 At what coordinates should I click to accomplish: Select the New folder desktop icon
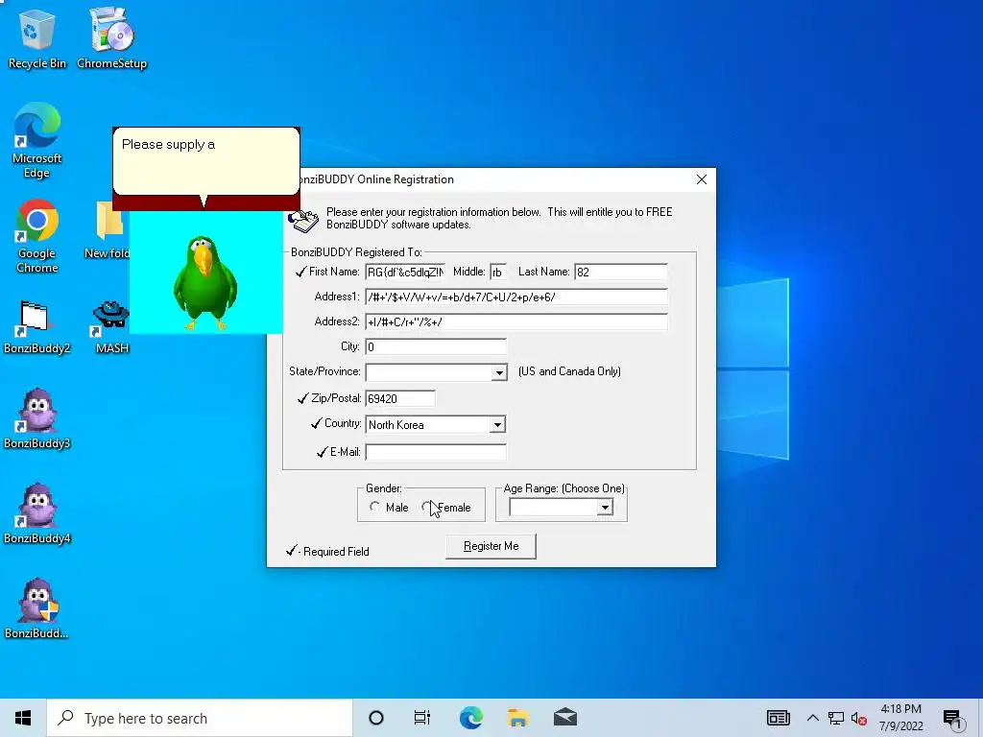point(108,229)
